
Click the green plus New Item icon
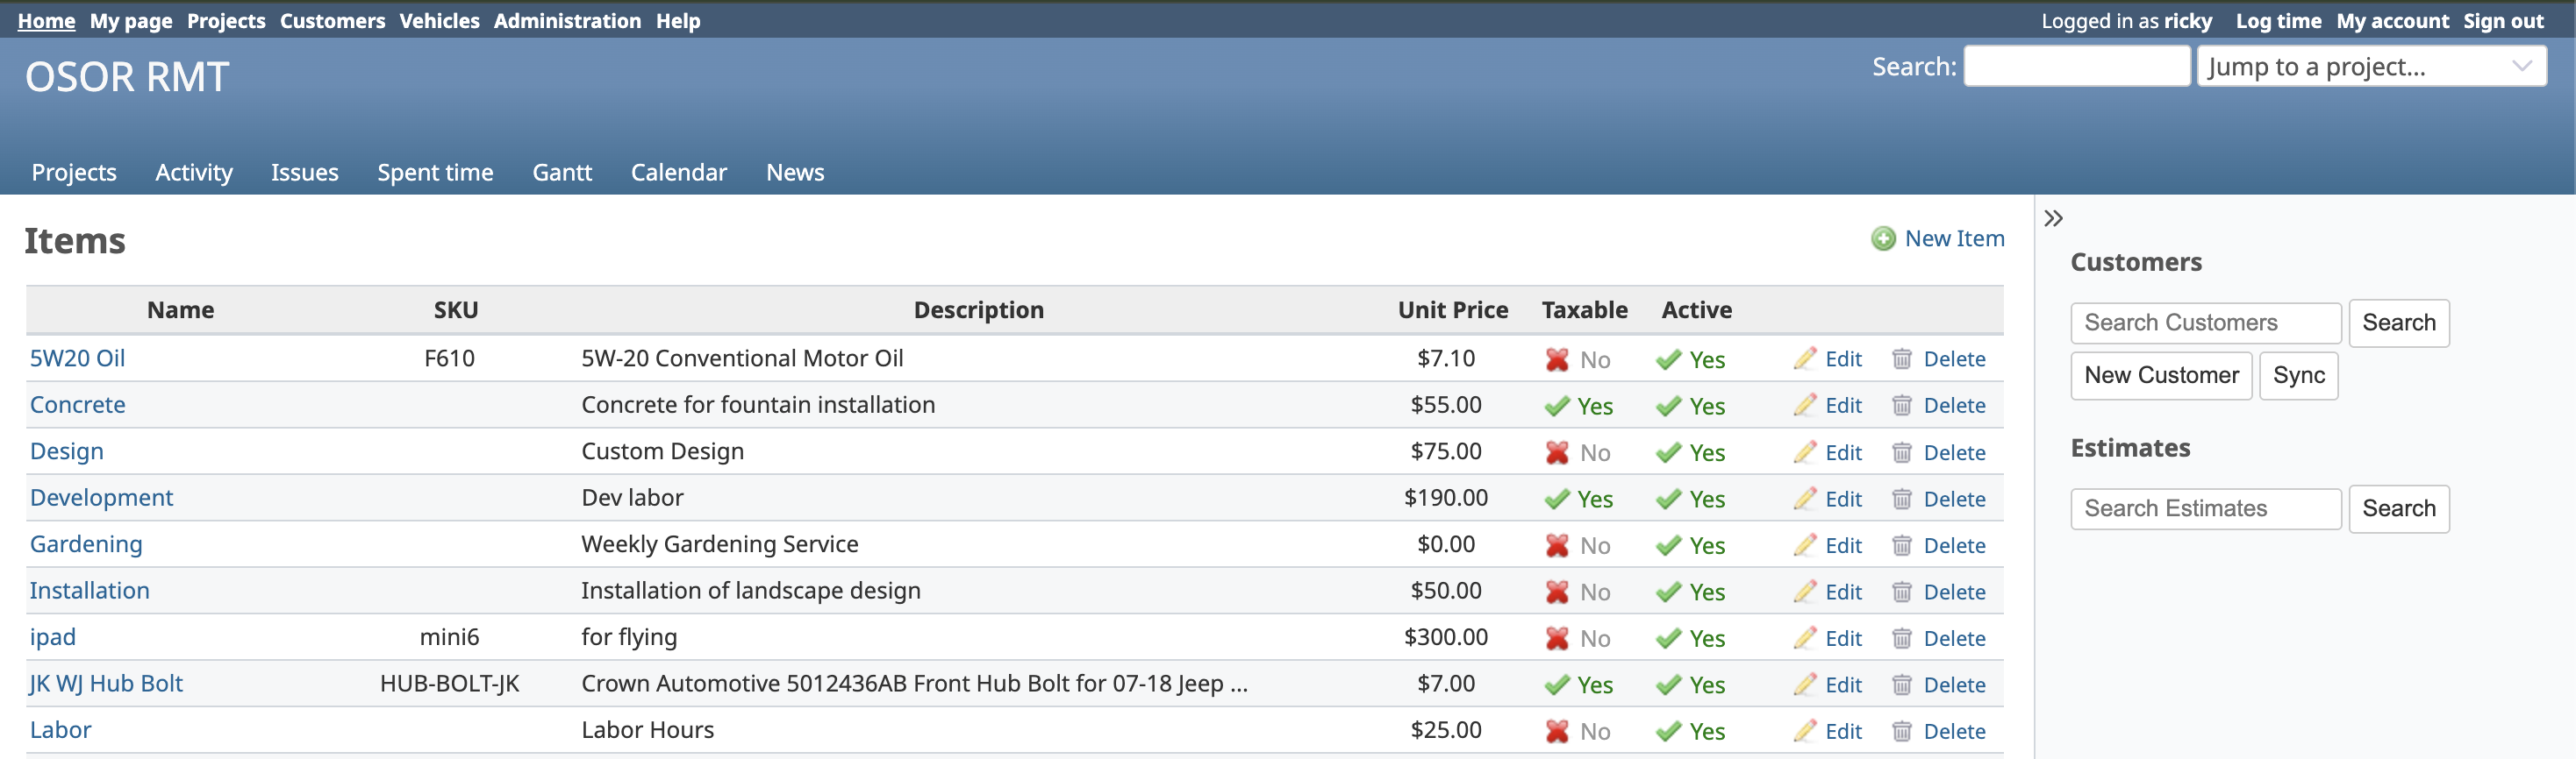pyautogui.click(x=1883, y=238)
